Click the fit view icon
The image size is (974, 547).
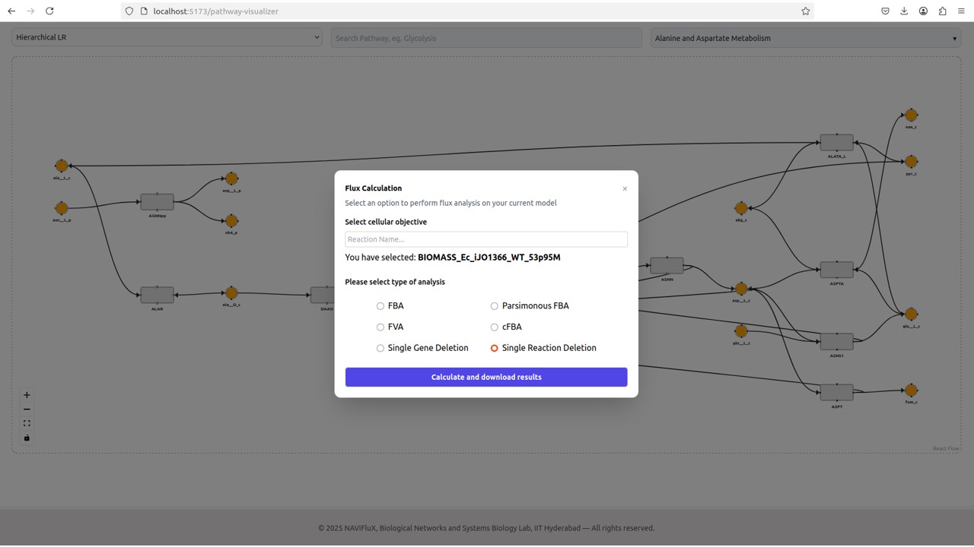[27, 424]
